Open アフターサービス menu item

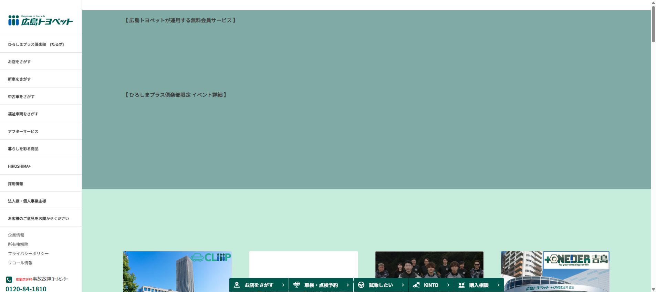tap(41, 131)
